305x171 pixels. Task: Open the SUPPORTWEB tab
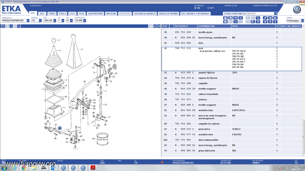(95, 13)
